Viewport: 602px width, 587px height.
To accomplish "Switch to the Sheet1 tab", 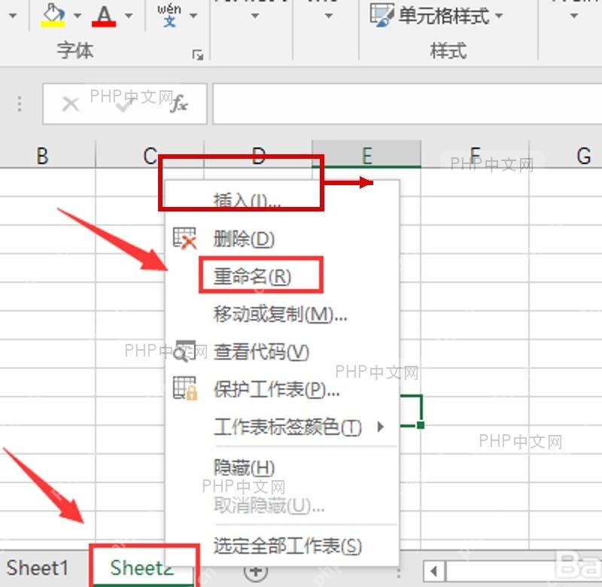I will click(x=38, y=567).
